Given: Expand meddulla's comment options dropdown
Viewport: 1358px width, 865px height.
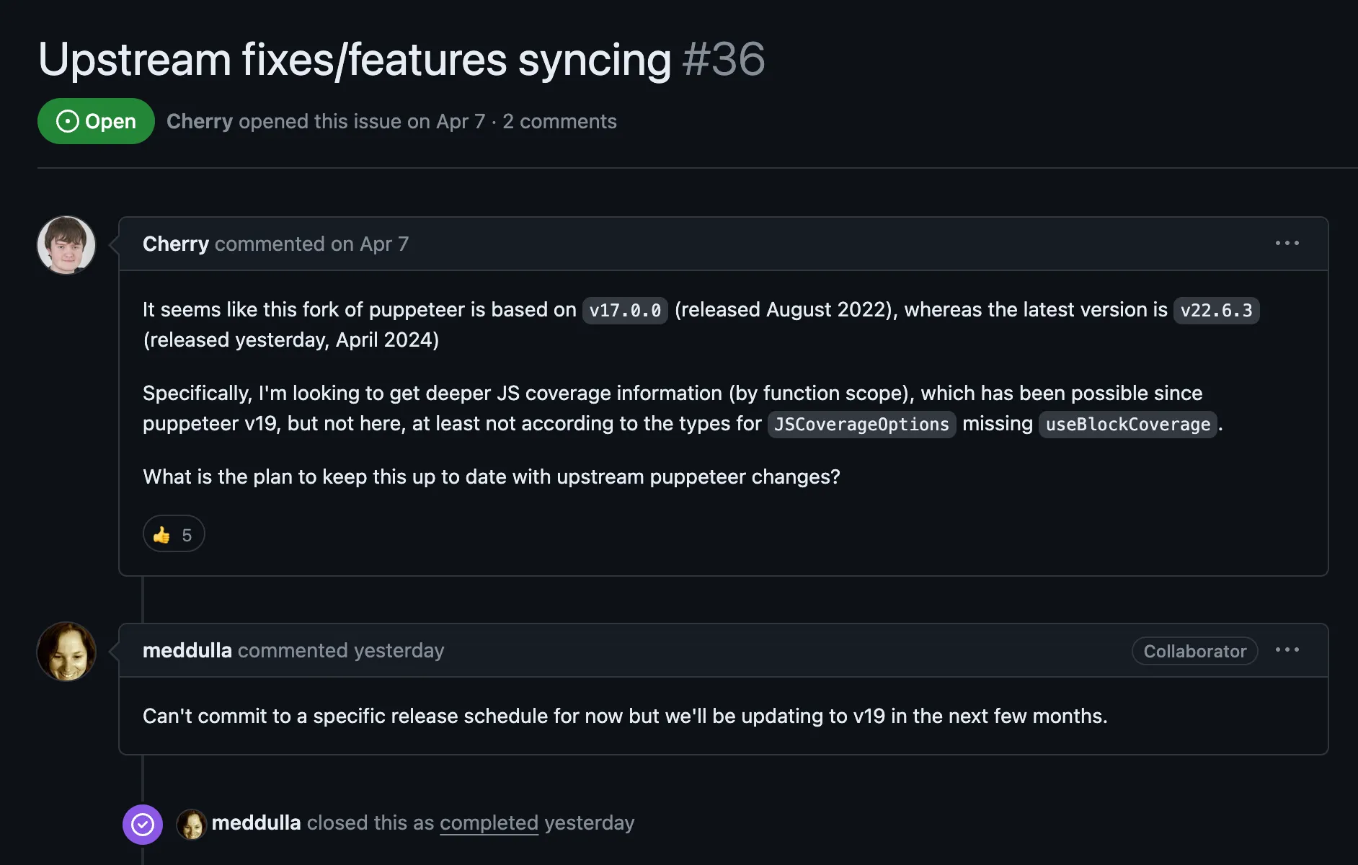Looking at the screenshot, I should point(1288,650).
